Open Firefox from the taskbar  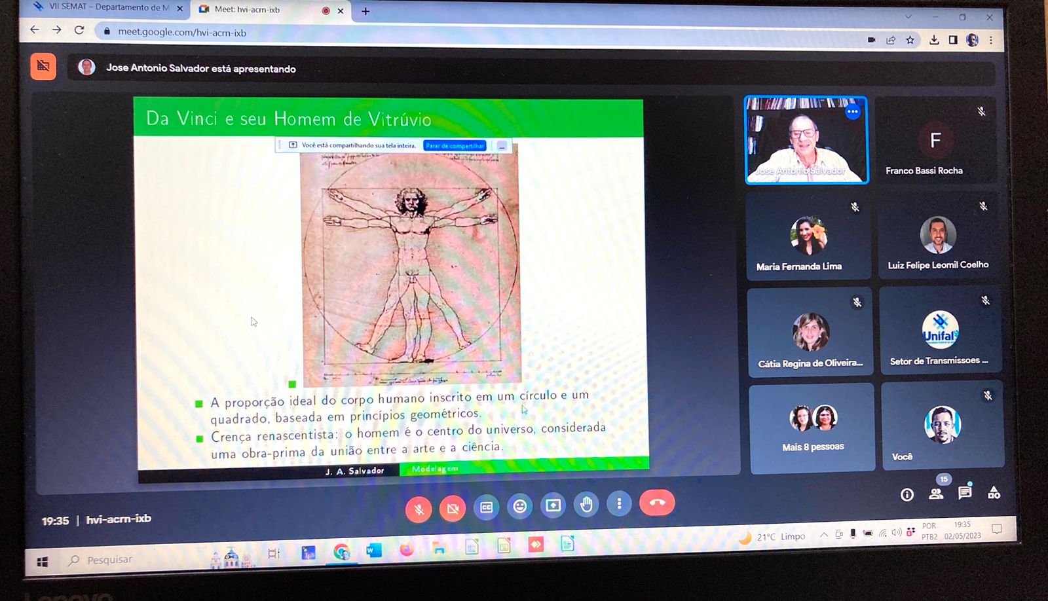point(407,549)
